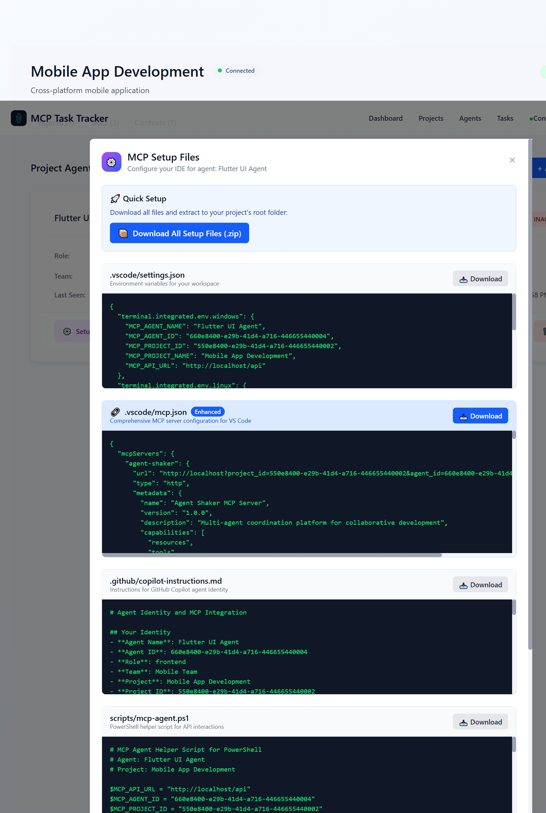Click the Connected status indicator
The width and height of the screenshot is (546, 813).
coord(236,71)
